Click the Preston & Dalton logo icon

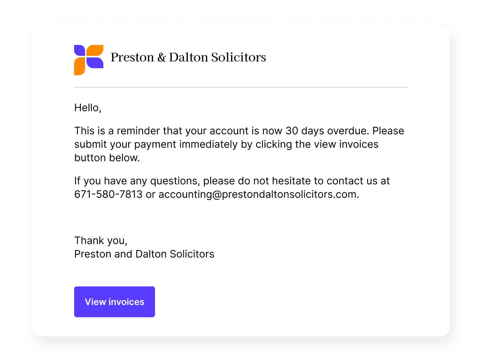tap(89, 60)
